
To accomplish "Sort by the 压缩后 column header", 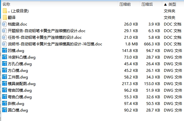I will 147,4.
